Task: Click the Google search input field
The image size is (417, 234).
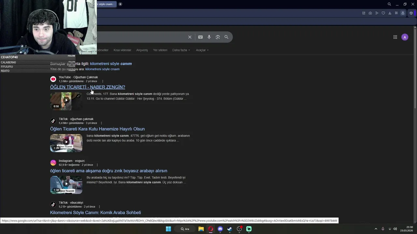Action: coord(142,37)
